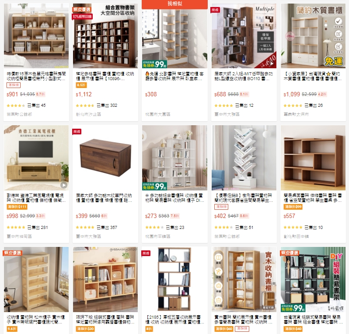Click the 8.5折 discount label
This screenshot has height=334, width=349.
tap(81, 85)
